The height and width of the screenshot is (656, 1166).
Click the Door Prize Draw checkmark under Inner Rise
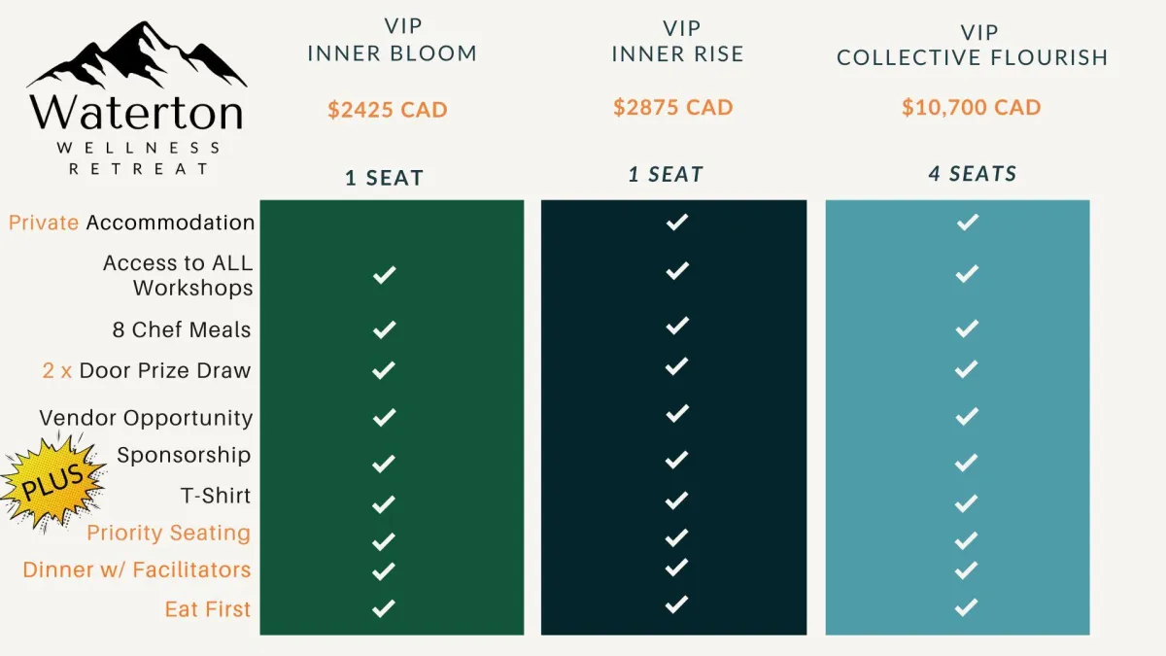pyautogui.click(x=676, y=366)
